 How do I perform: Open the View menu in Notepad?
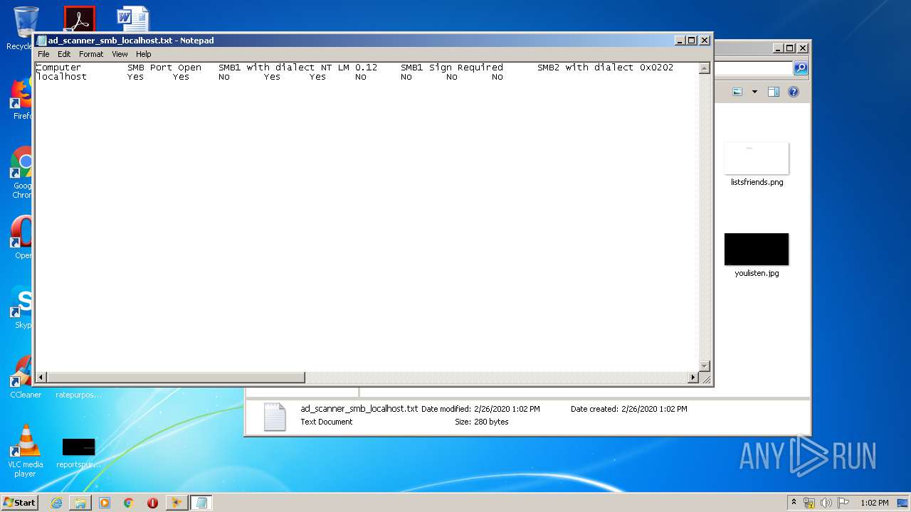coord(120,54)
